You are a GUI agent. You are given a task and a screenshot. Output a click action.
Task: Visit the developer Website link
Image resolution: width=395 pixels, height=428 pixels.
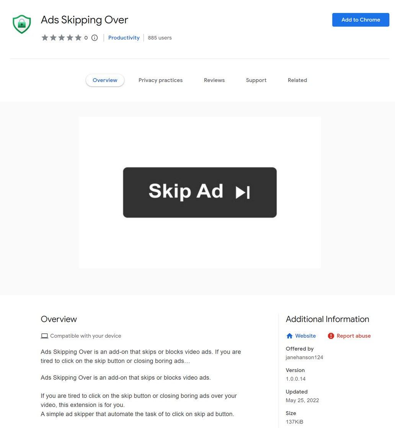305,336
